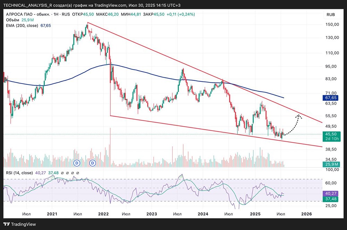The height and width of the screenshot is (230, 347).
Task: Click the RSI average value 37,48 in the legend
Action: click(x=53, y=173)
